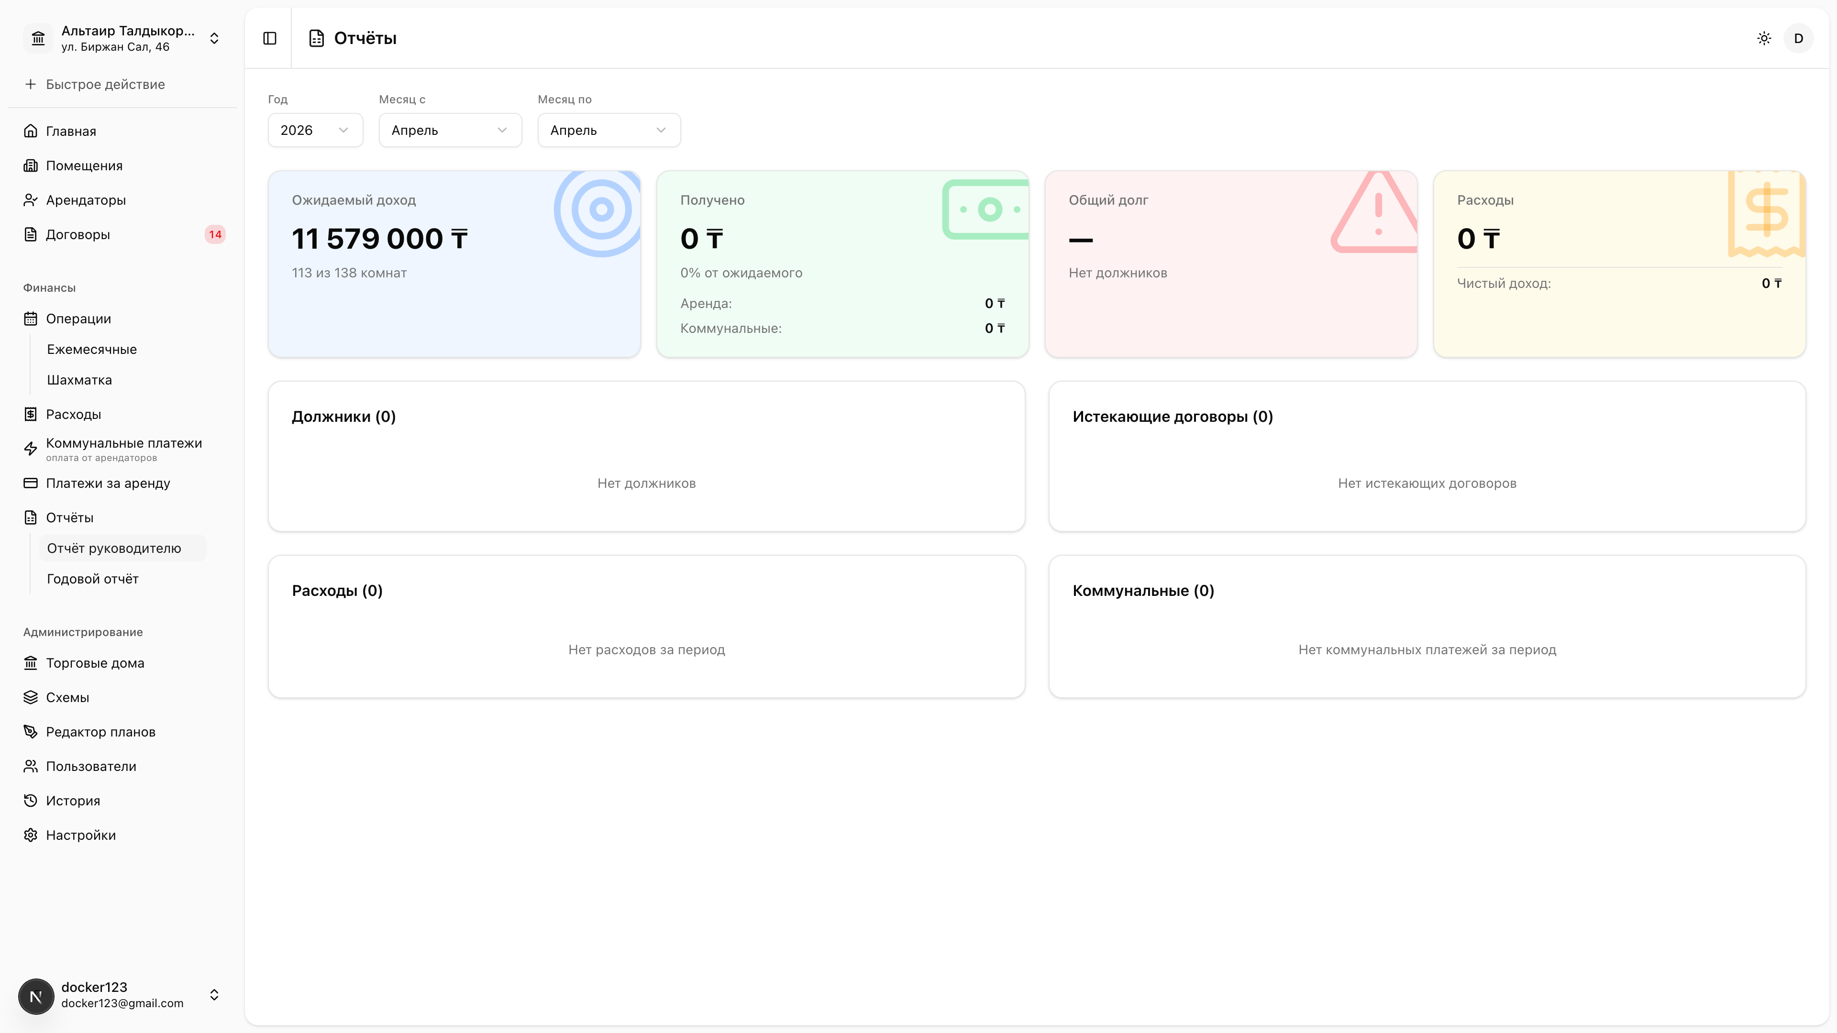Viewport: 1837px width, 1033px height.
Task: Expand the docker123 account menu chevron
Action: (214, 995)
